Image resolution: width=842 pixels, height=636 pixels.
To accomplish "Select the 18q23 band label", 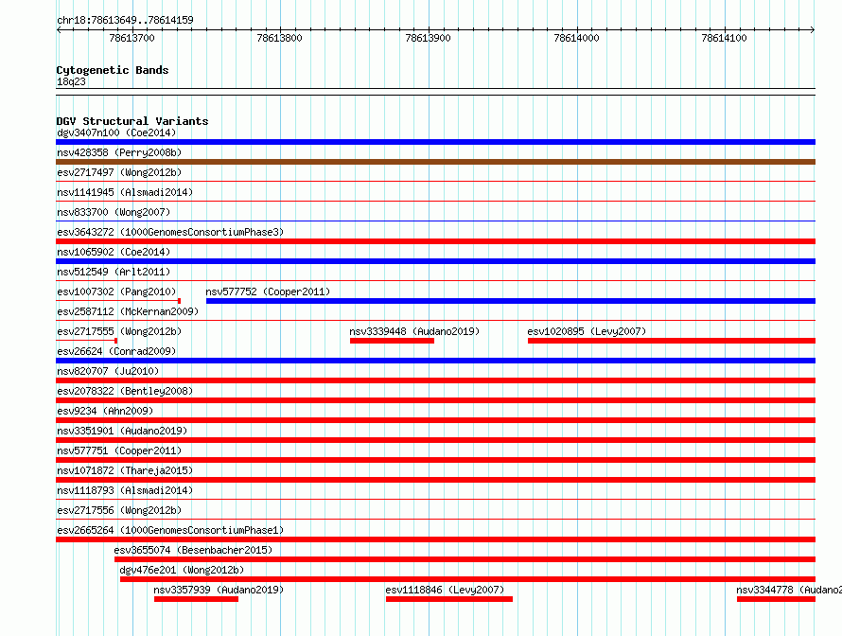I will 71,81.
